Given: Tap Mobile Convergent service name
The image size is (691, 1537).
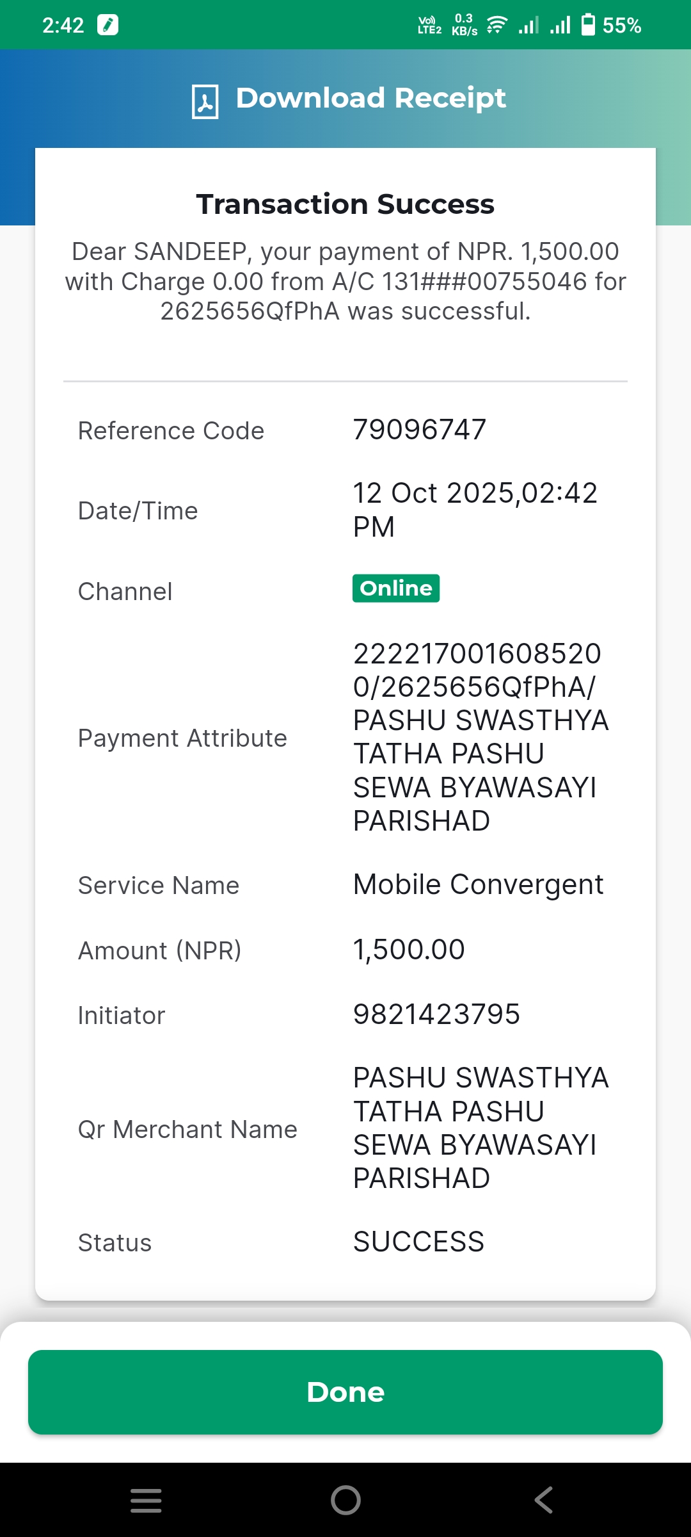Looking at the screenshot, I should tap(478, 884).
